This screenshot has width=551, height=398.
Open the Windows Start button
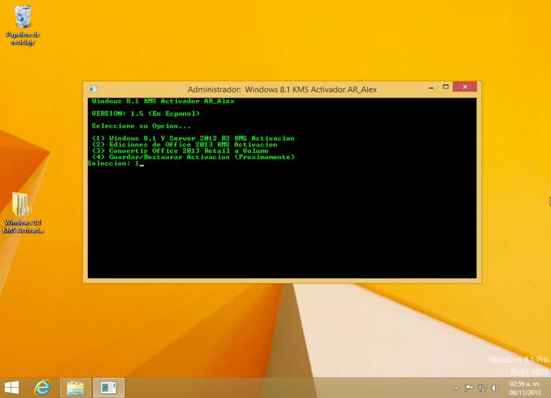[x=12, y=388]
